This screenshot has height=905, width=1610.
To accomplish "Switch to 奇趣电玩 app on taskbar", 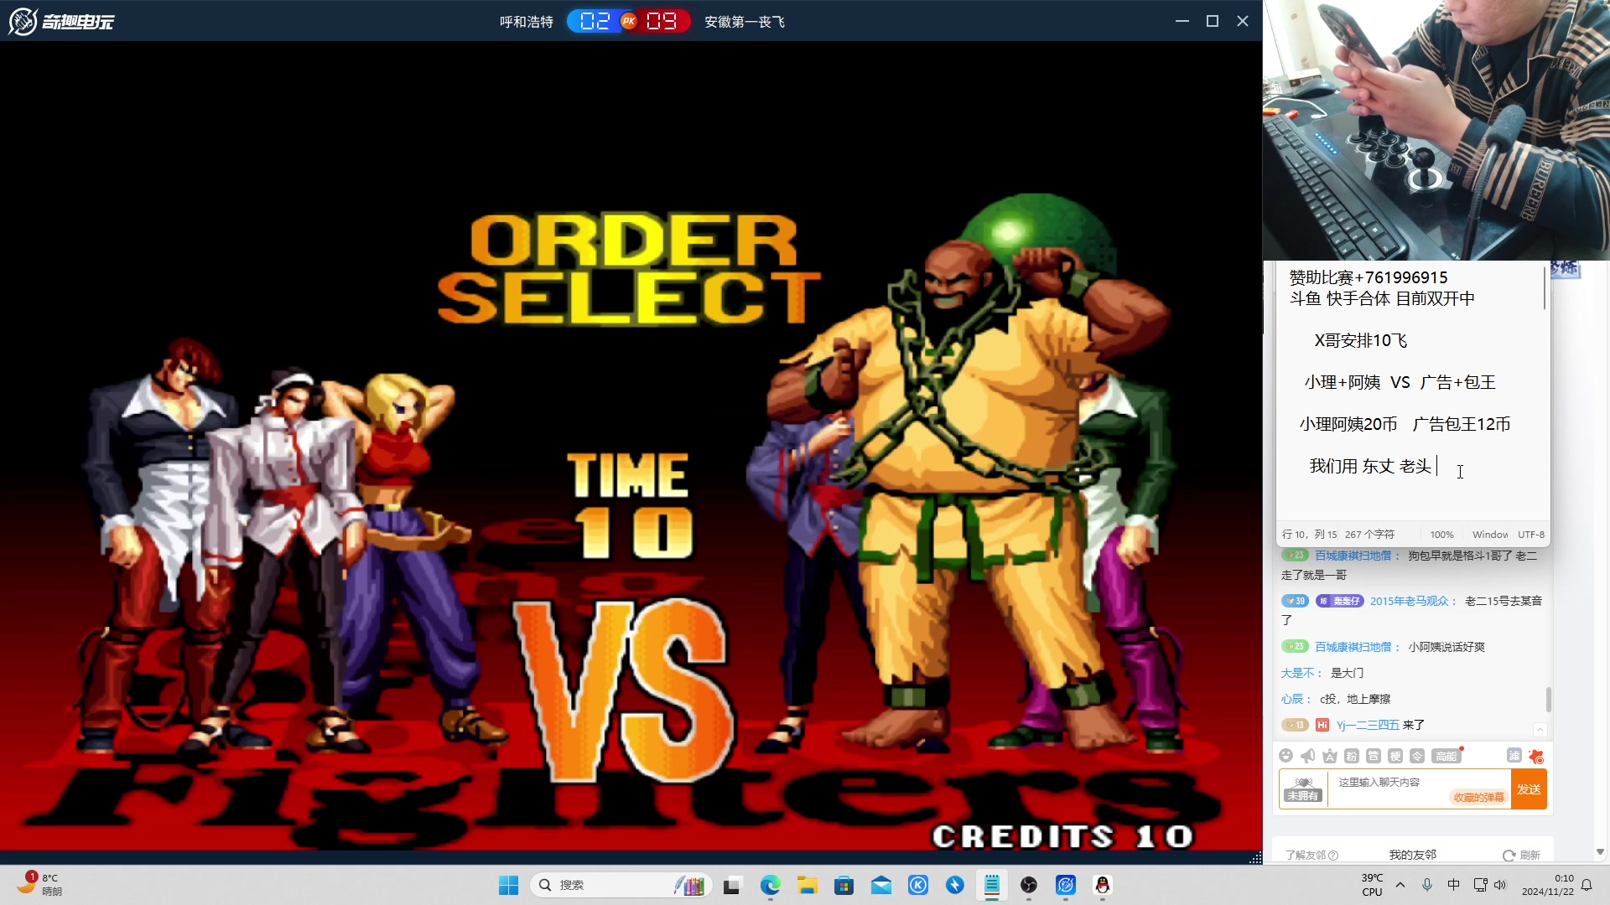I will [x=1066, y=885].
